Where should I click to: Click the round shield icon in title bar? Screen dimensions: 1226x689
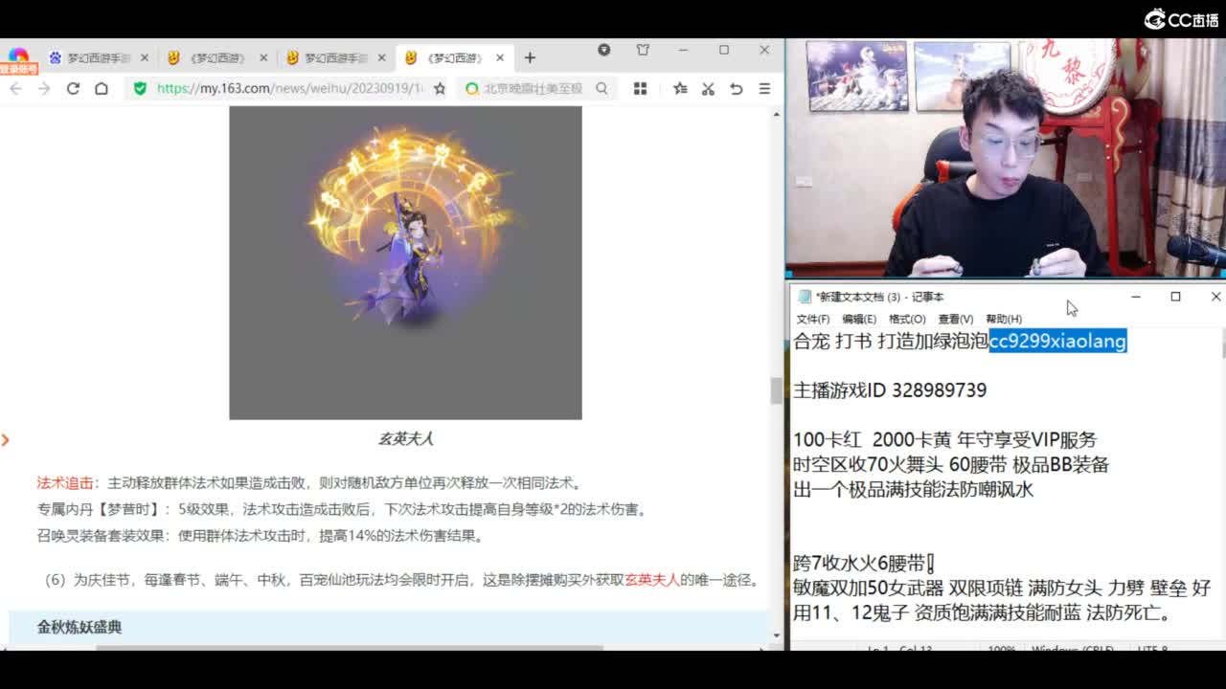pyautogui.click(x=603, y=50)
